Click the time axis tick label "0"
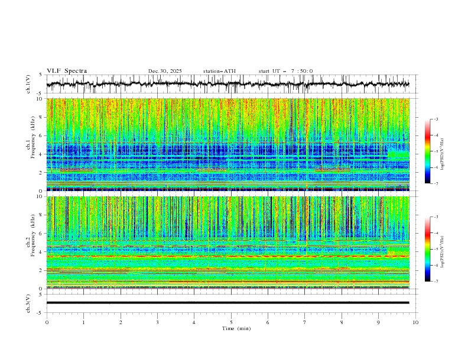468x362 pixels. pyautogui.click(x=47, y=322)
